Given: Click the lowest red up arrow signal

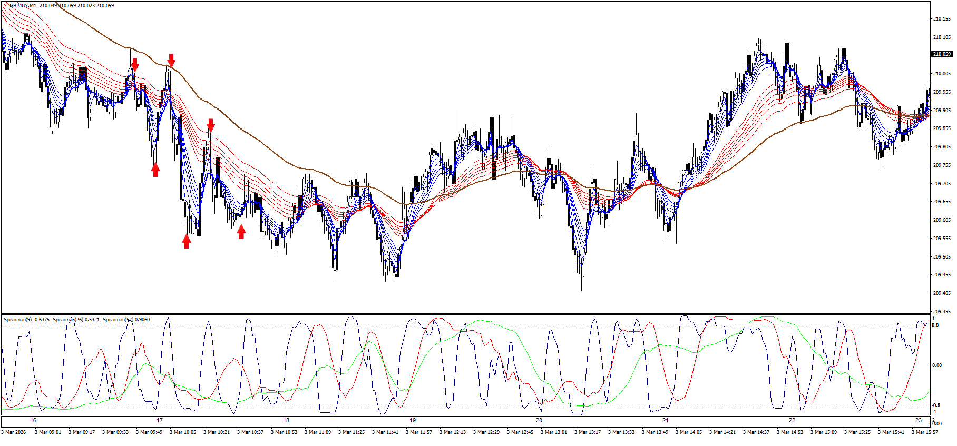Looking at the screenshot, I should click(187, 241).
